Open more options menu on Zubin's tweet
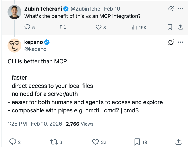This screenshot has width=188, height=147. point(180,9)
